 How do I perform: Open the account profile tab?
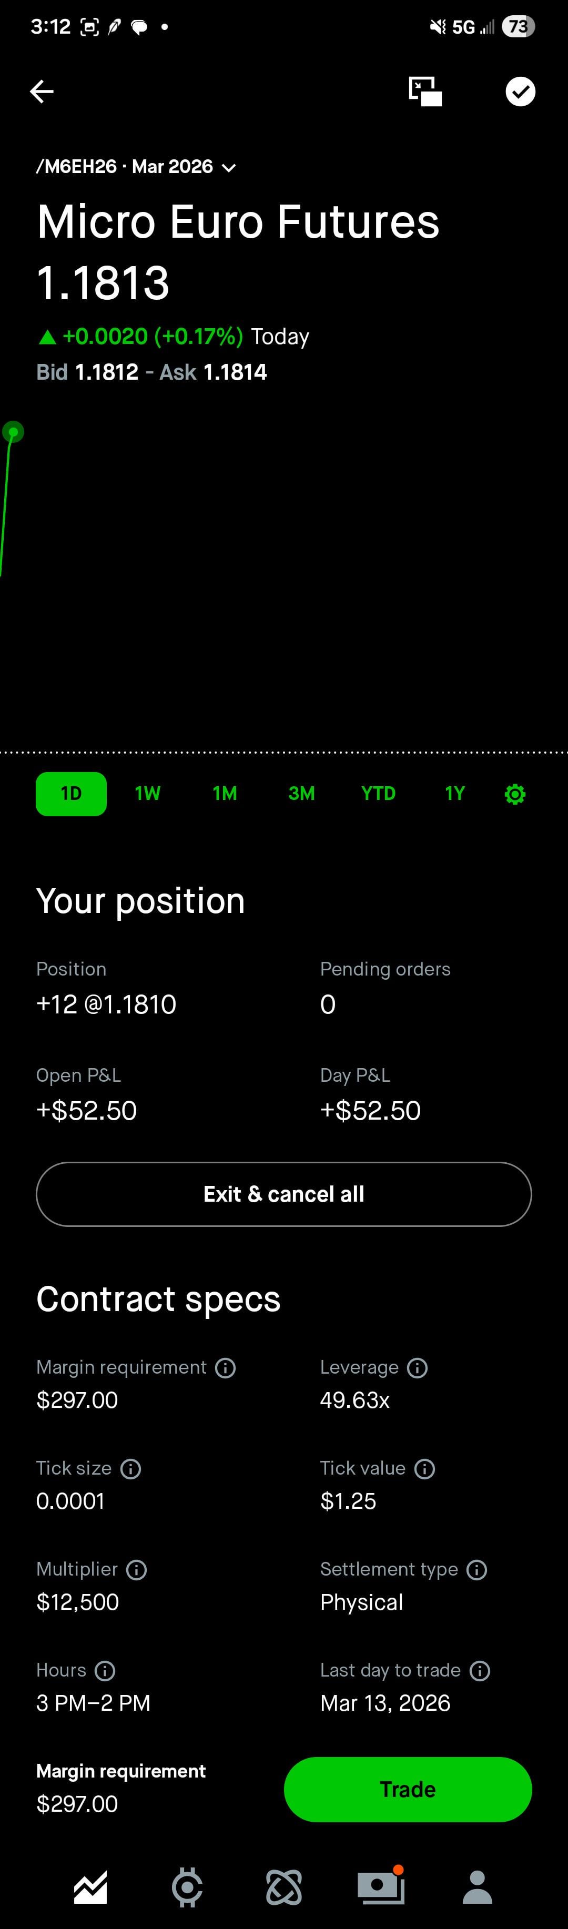pyautogui.click(x=478, y=1886)
